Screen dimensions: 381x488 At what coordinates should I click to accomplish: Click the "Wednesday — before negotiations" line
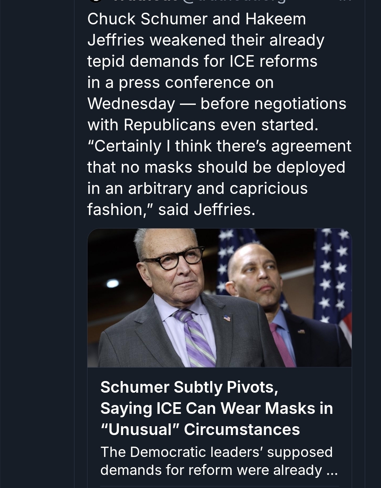(x=217, y=104)
